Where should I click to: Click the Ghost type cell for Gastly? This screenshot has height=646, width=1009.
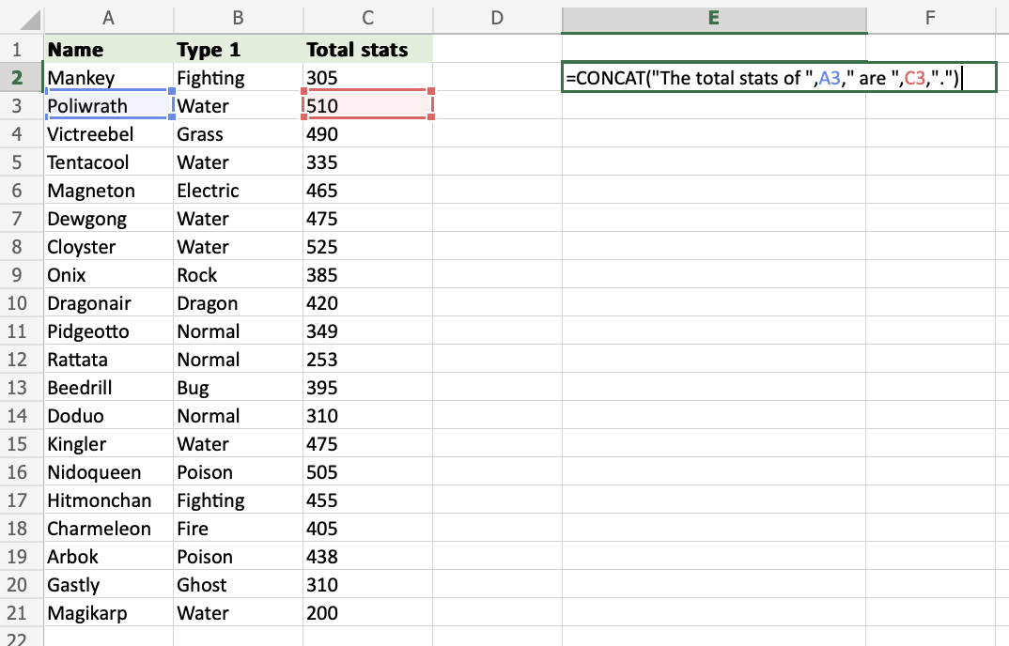[238, 585]
